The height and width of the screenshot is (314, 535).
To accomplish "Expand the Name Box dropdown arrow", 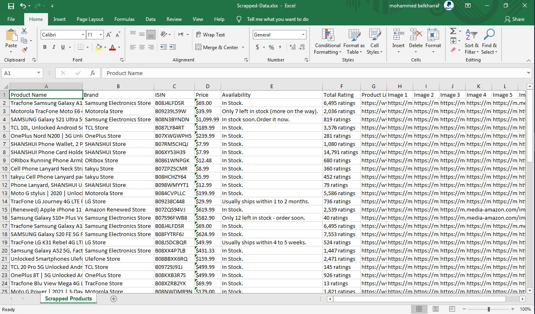I will [x=39, y=73].
